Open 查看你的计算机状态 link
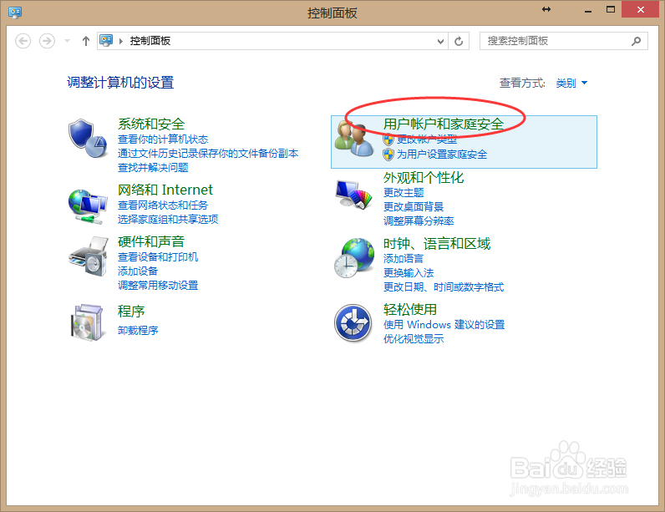Viewport: 665px width, 512px height. click(x=163, y=139)
